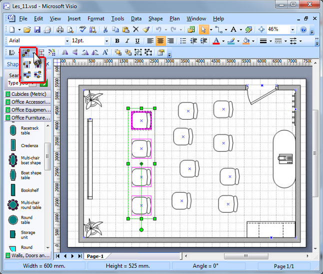This screenshot has height=274, width=323.
Task: Choose distribute horizontal spacing in the opened flyout
Action: click(x=27, y=64)
